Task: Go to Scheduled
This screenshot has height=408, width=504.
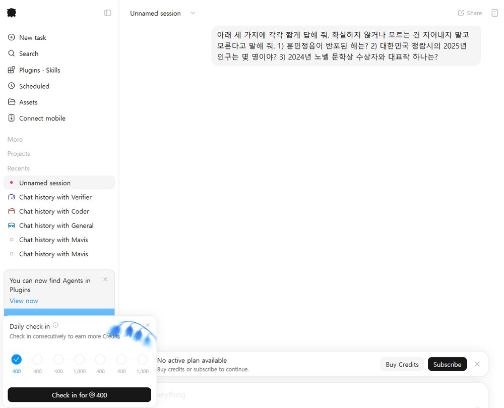Action: click(59, 86)
